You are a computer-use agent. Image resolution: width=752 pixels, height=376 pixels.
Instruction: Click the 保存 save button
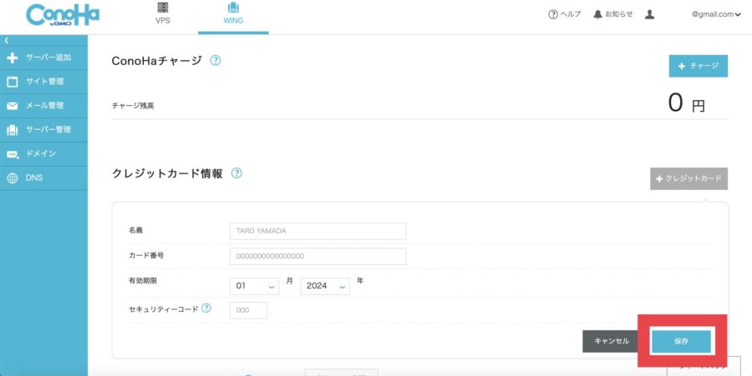pyautogui.click(x=681, y=342)
